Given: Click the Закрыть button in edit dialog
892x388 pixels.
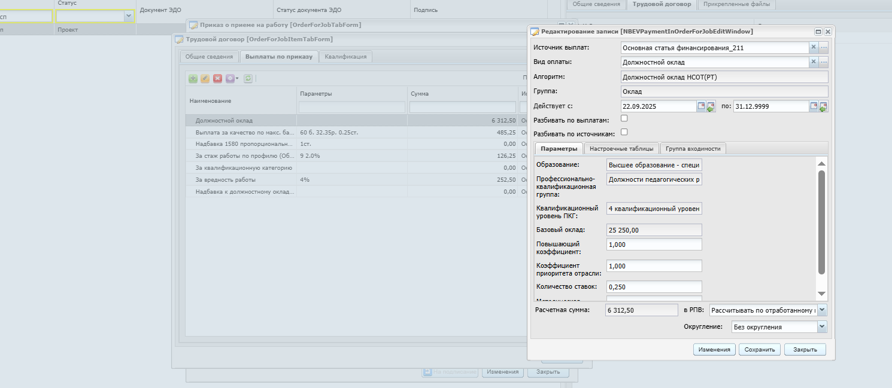Looking at the screenshot, I should click(x=805, y=350).
